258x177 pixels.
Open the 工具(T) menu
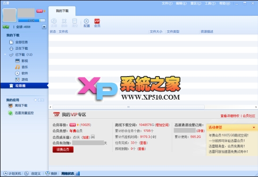click(x=210, y=3)
